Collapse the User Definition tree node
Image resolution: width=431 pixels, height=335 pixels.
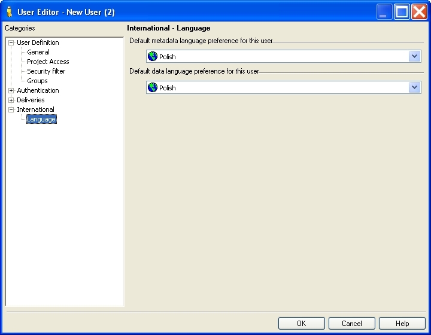pos(11,42)
